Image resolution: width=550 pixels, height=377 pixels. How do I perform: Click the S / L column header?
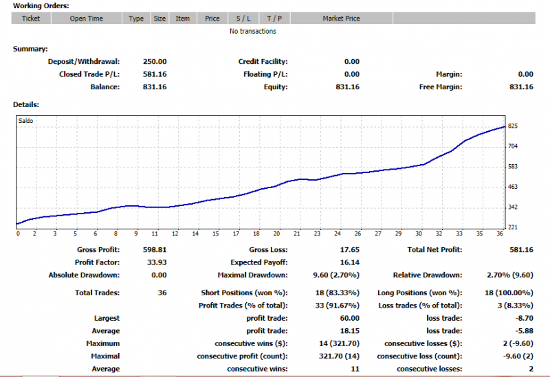tap(243, 19)
